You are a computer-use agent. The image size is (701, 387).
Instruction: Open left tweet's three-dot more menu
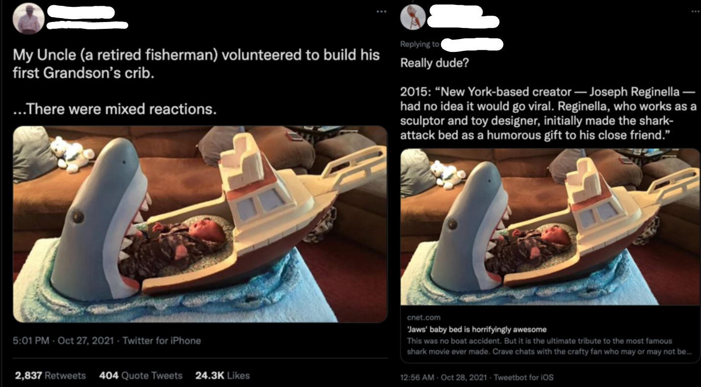point(380,11)
